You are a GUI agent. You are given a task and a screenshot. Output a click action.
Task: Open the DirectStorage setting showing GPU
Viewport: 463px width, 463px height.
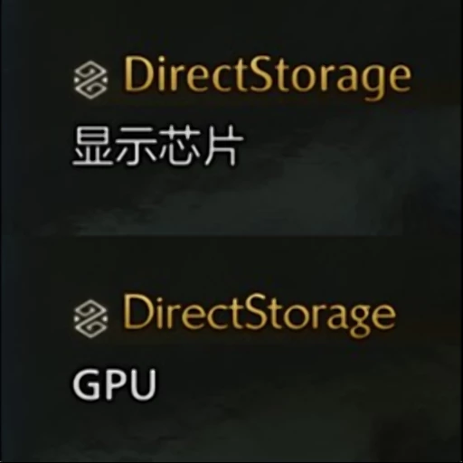[x=234, y=347]
